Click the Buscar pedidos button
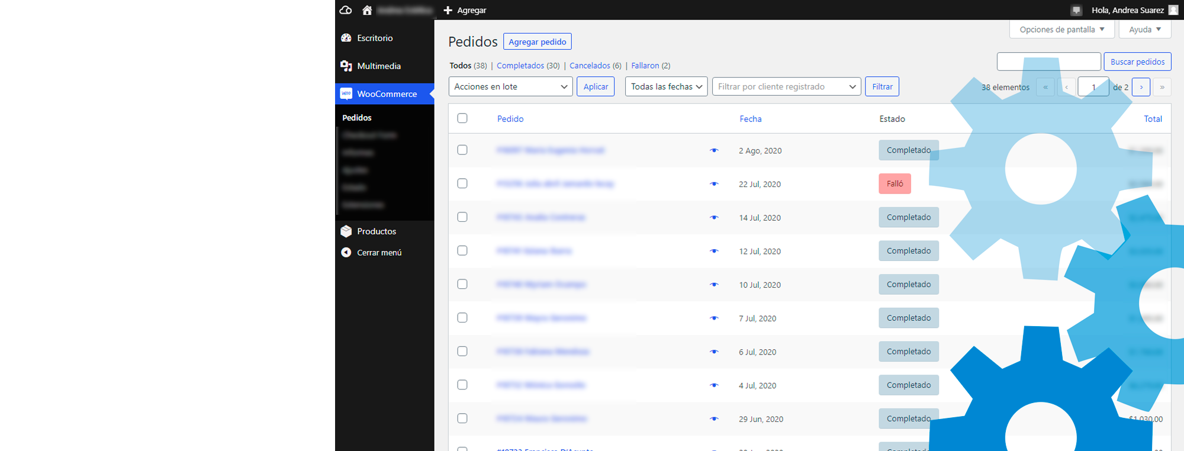This screenshot has height=451, width=1184. (1137, 62)
